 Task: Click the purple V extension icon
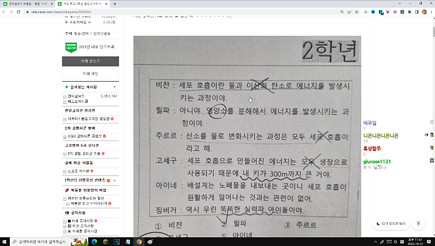(x=388, y=12)
